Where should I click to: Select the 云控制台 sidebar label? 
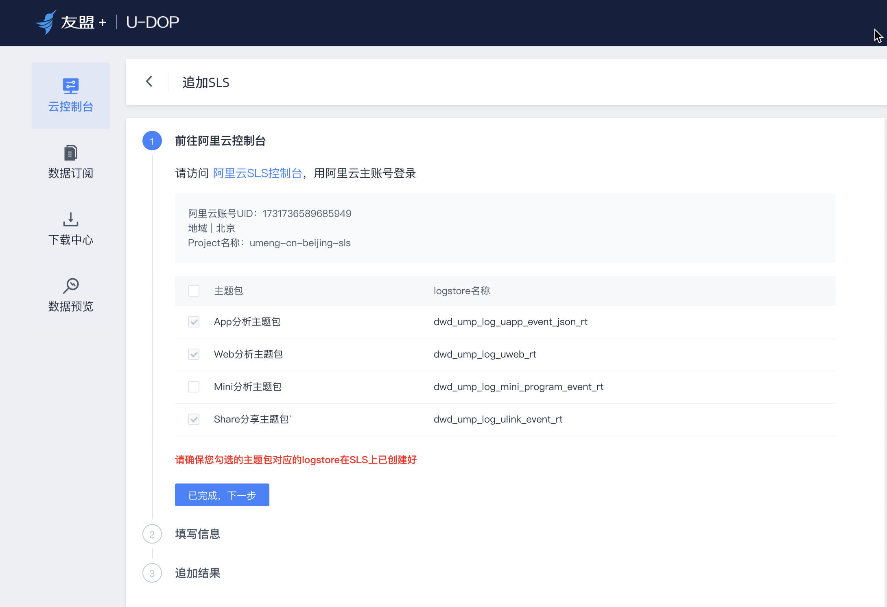[x=71, y=106]
